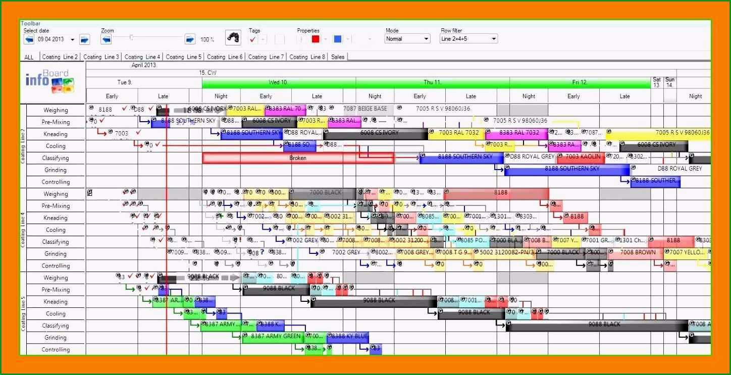This screenshot has height=375, width=731.
Task: Pick the red Properties color swatch
Action: [316, 39]
